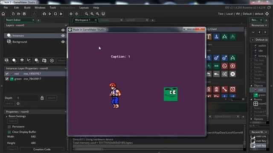Switch to the Workspace 1 tab
Viewport: 273px width, 153px height.
click(82, 20)
